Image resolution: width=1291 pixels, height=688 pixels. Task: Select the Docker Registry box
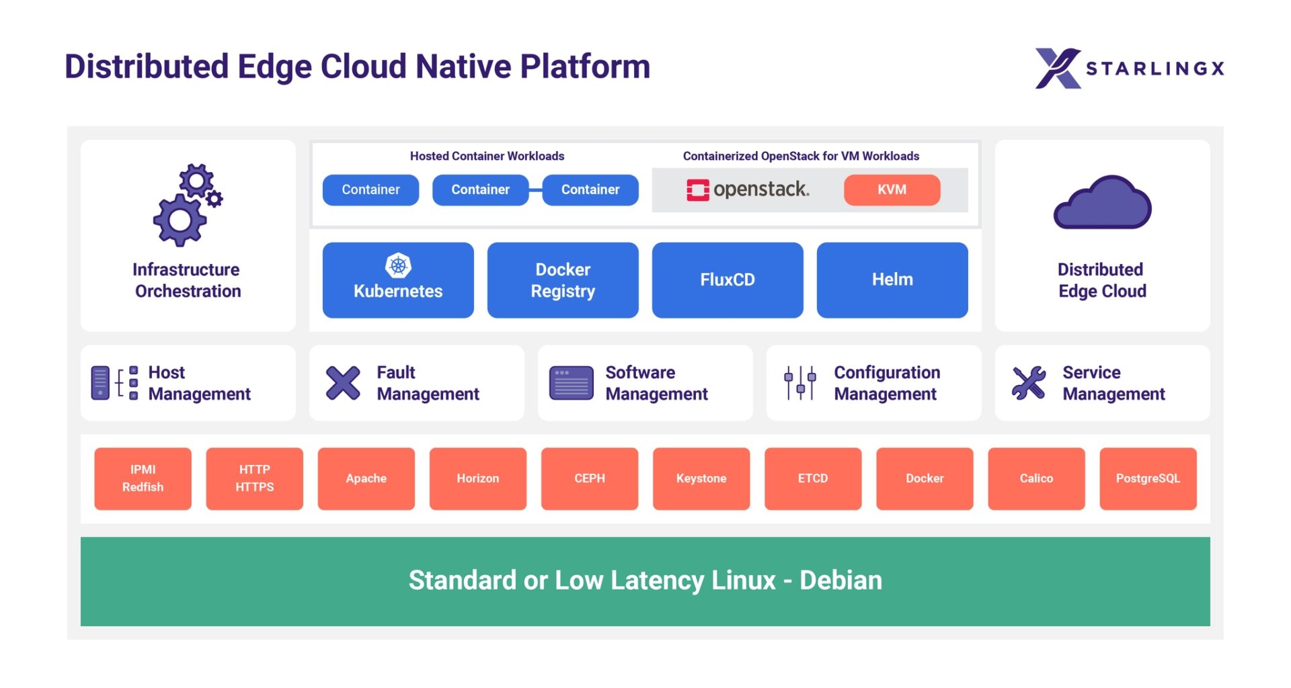(x=563, y=280)
